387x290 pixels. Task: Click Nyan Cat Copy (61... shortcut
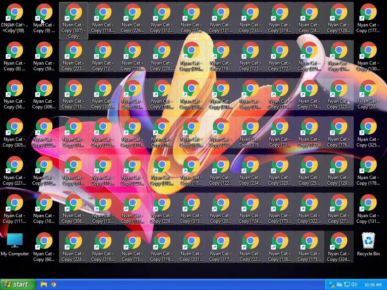[x=73, y=171]
